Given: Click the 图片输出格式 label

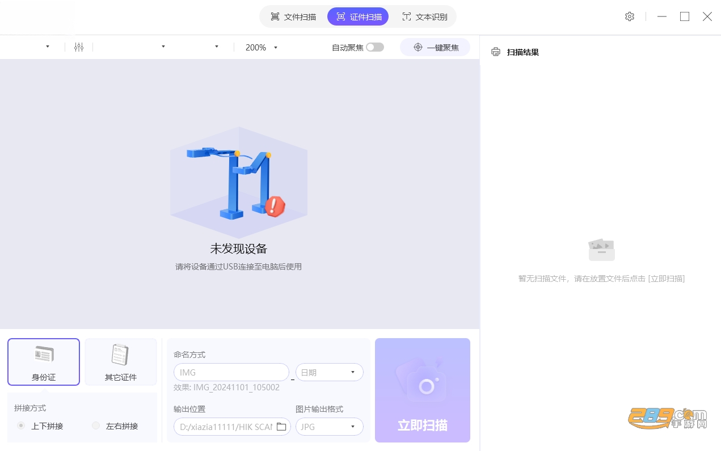Looking at the screenshot, I should (x=319, y=409).
